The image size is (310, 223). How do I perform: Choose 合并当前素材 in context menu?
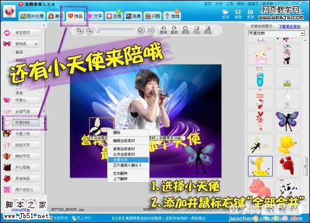pyautogui.click(x=128, y=154)
